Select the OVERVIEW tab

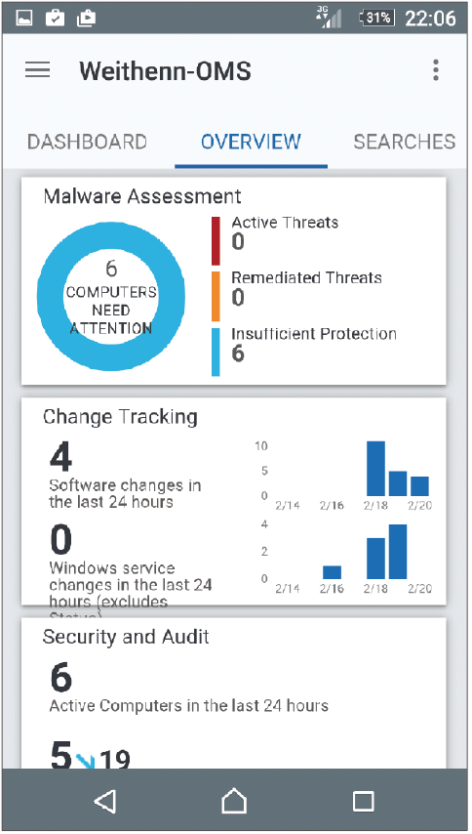[251, 142]
